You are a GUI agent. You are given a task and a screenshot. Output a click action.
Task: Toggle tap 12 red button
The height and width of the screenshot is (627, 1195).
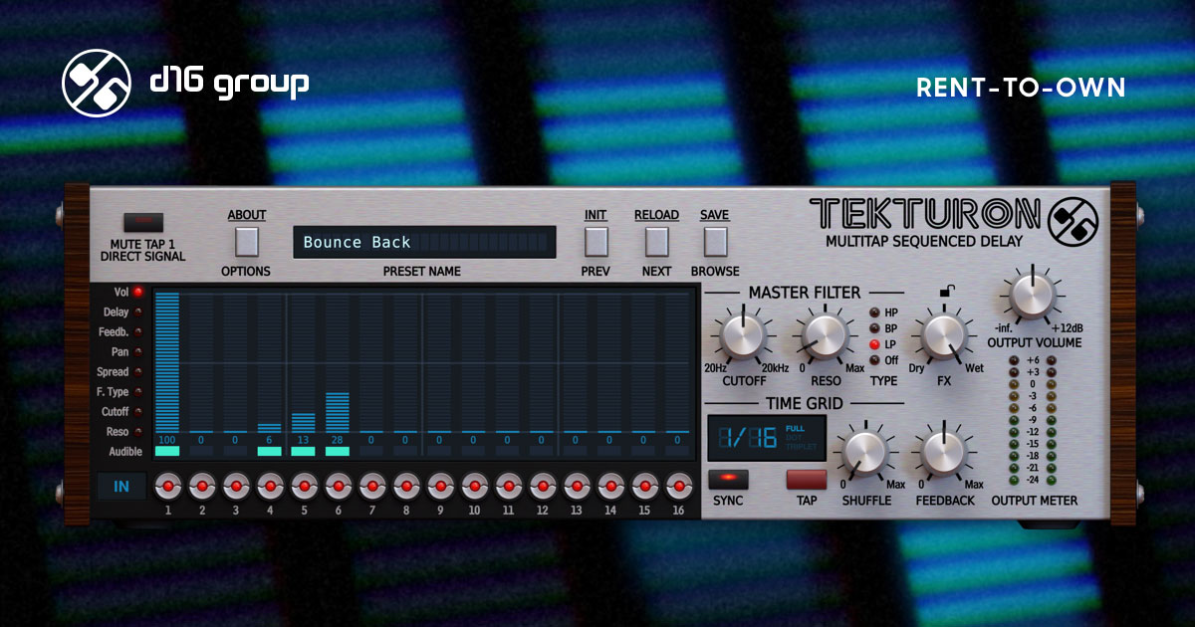[x=542, y=486]
